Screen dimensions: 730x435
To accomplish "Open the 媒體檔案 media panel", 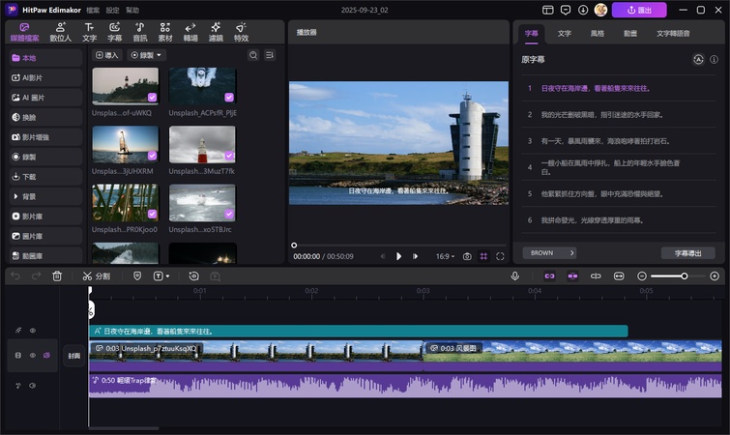I will (x=25, y=32).
